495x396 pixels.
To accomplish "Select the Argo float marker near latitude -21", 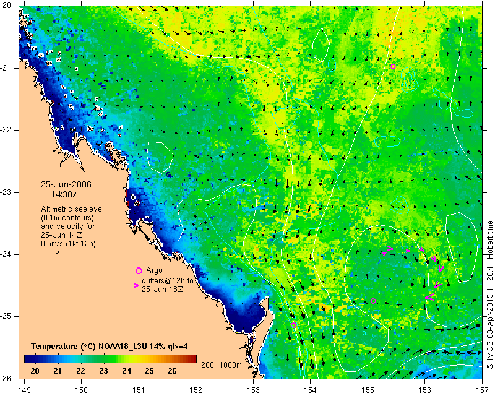I will (393, 66).
